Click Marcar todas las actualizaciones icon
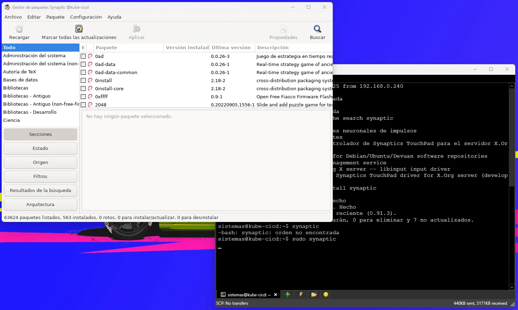518x310 pixels. [x=79, y=29]
